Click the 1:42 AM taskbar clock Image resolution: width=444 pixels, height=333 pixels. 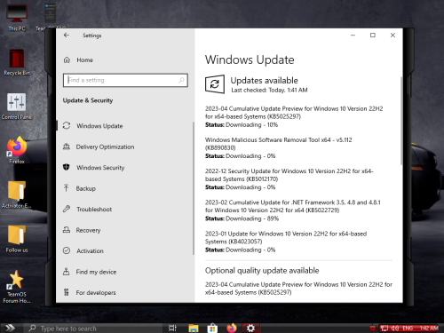pyautogui.click(x=429, y=328)
